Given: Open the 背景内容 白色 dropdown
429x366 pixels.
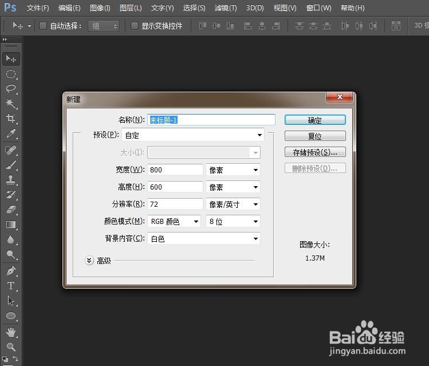Looking at the screenshot, I should (204, 238).
